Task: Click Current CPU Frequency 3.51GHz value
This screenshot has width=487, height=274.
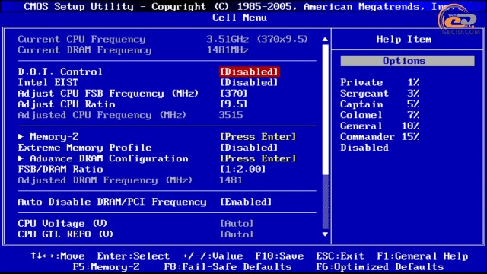Action: click(257, 39)
